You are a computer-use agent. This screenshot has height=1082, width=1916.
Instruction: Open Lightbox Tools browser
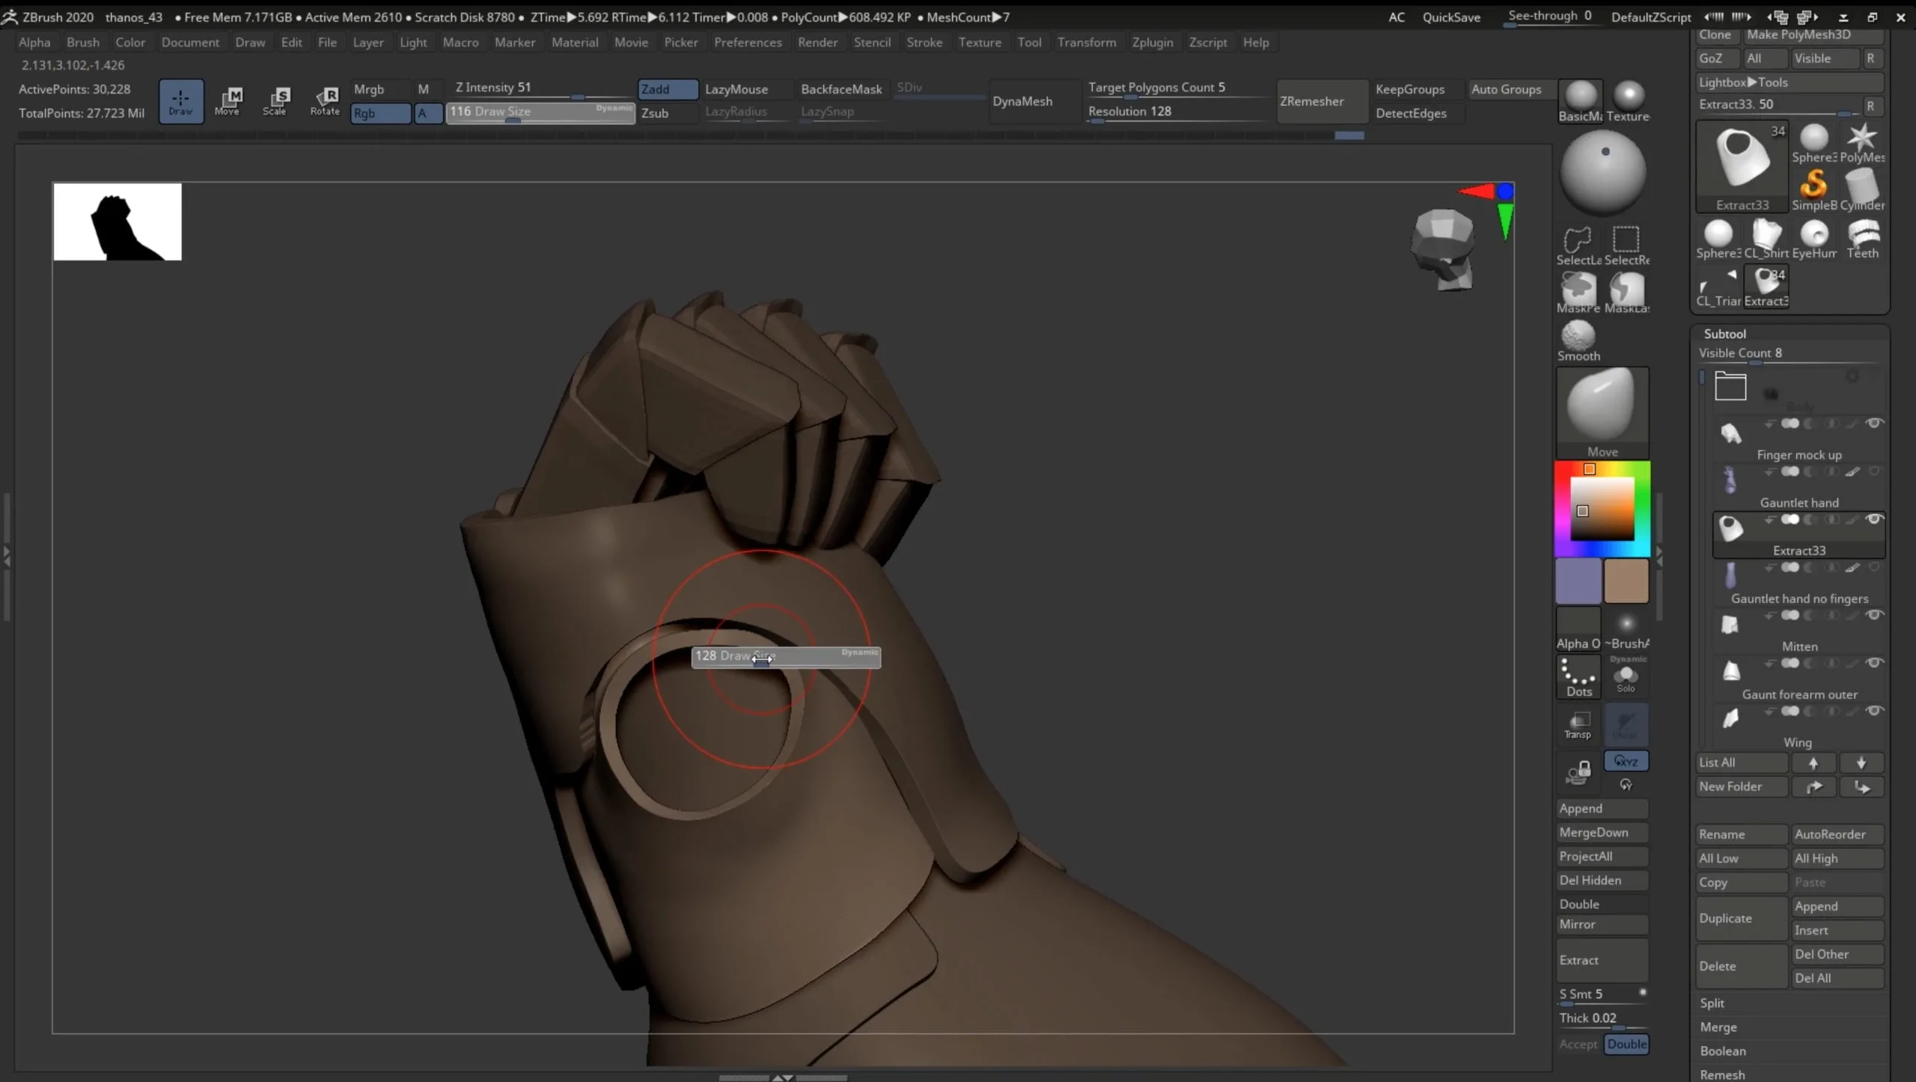[1789, 82]
